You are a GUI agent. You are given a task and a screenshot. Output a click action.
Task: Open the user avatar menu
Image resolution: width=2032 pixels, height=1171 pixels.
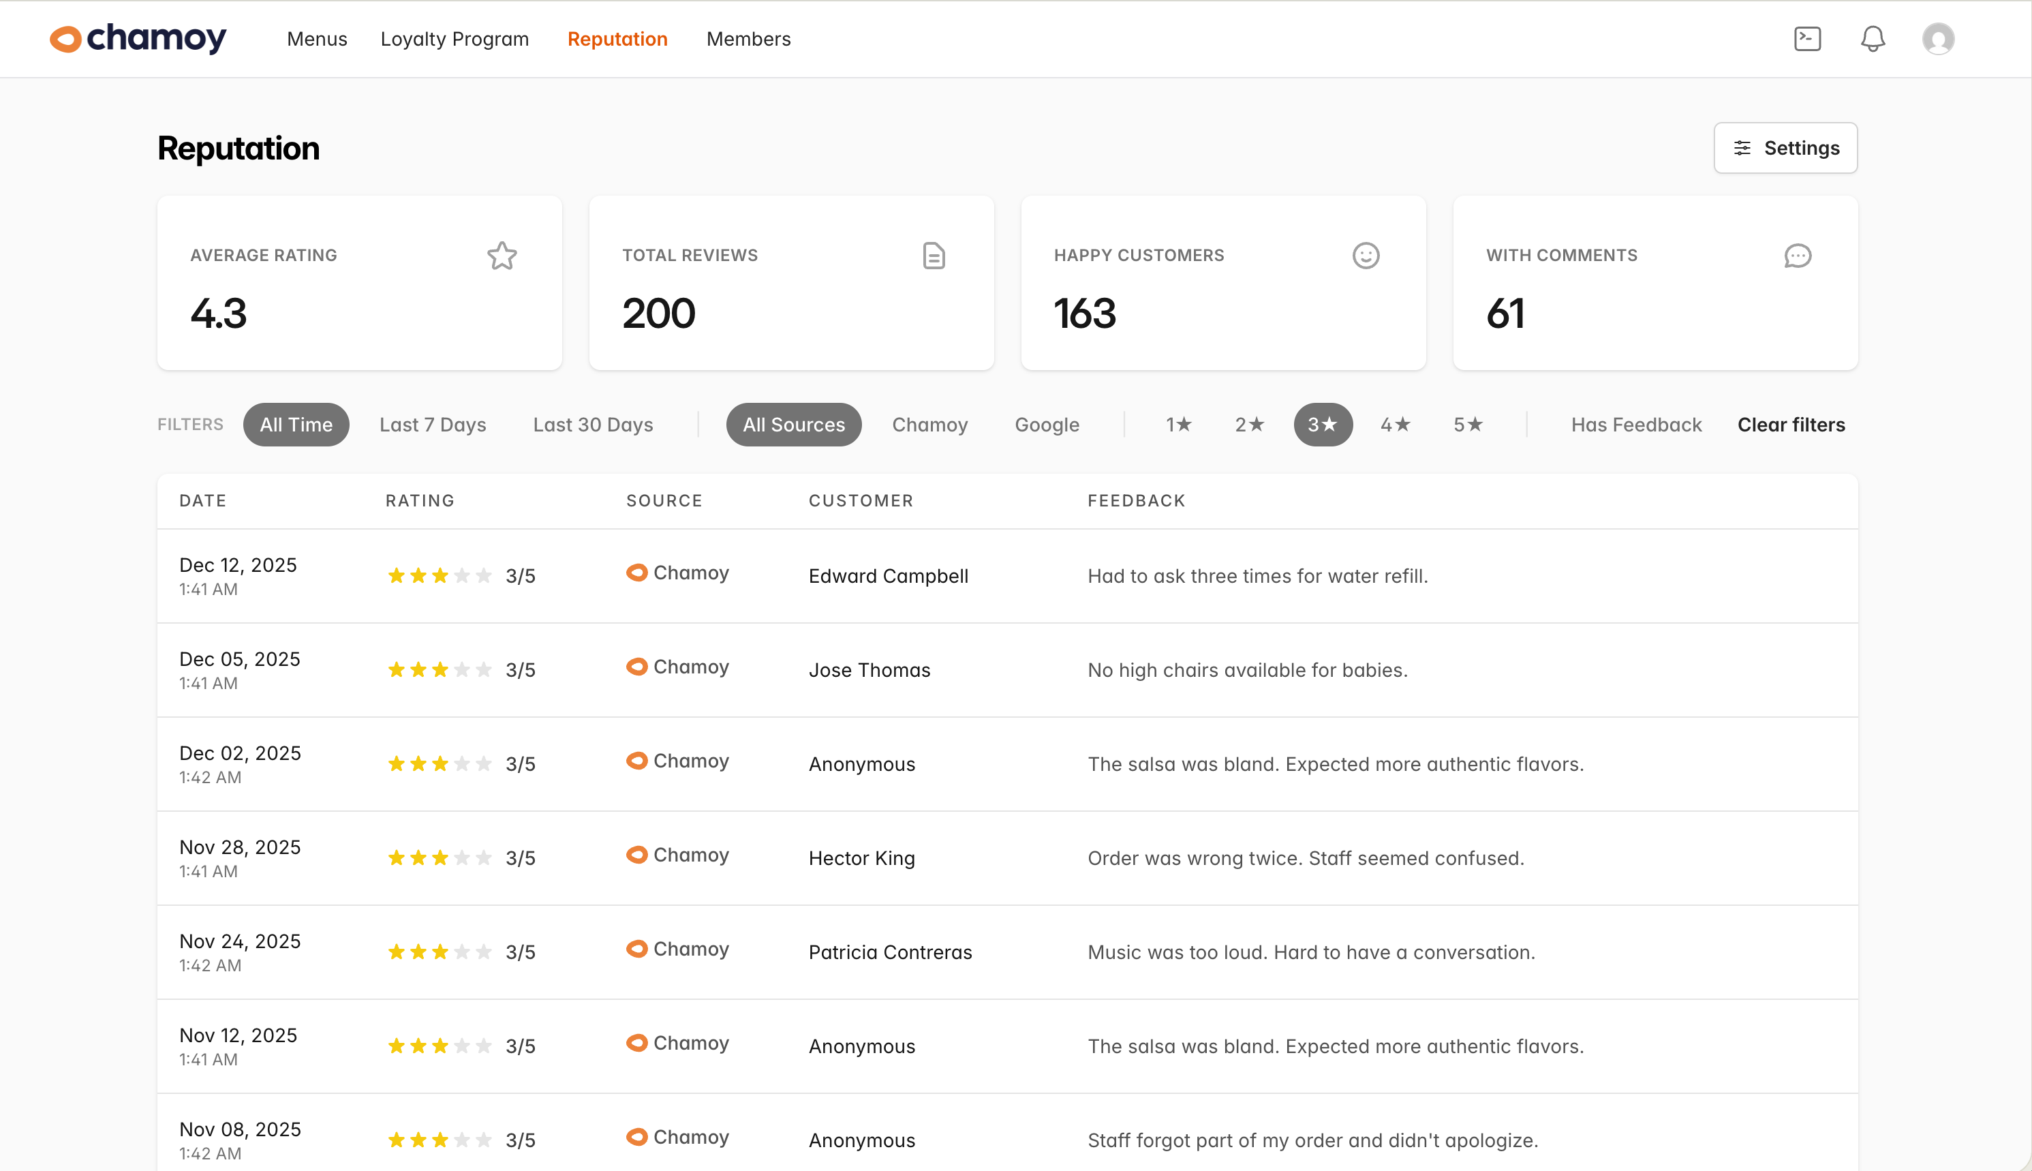pyautogui.click(x=1938, y=37)
